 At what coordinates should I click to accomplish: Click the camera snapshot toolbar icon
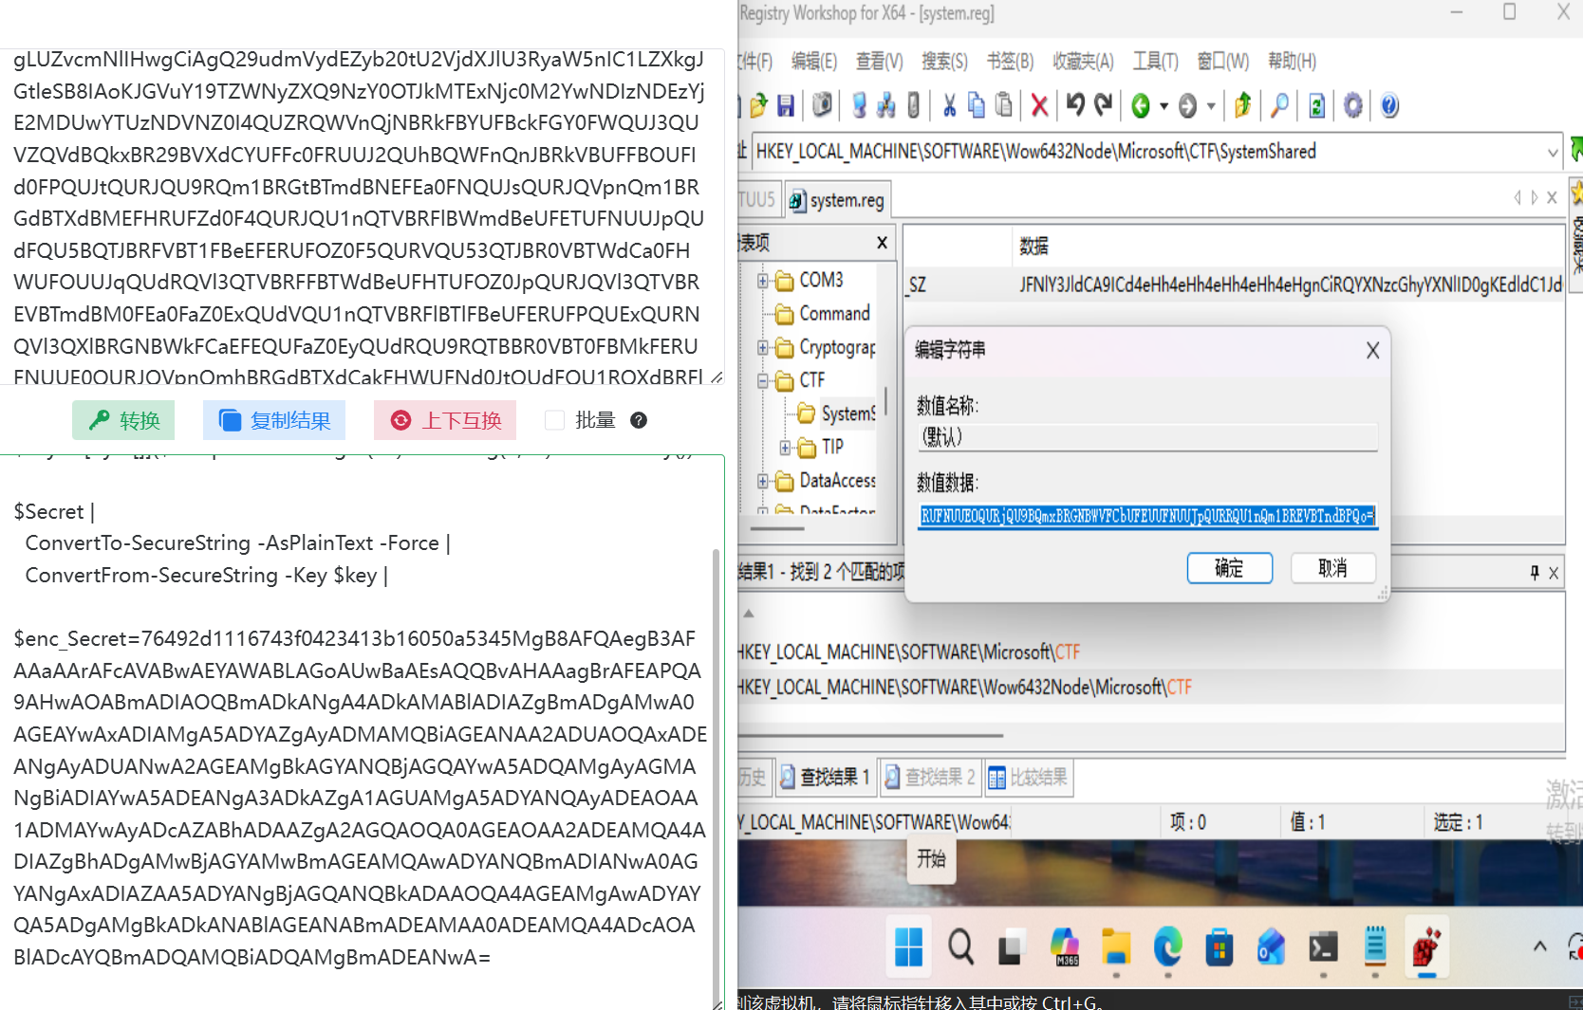coord(822,105)
